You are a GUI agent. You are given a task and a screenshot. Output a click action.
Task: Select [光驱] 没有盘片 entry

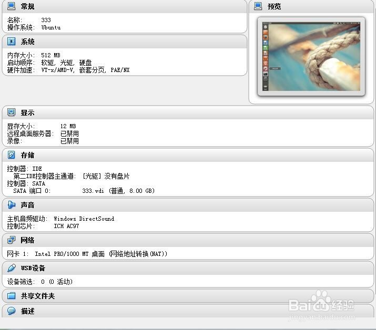(106, 176)
